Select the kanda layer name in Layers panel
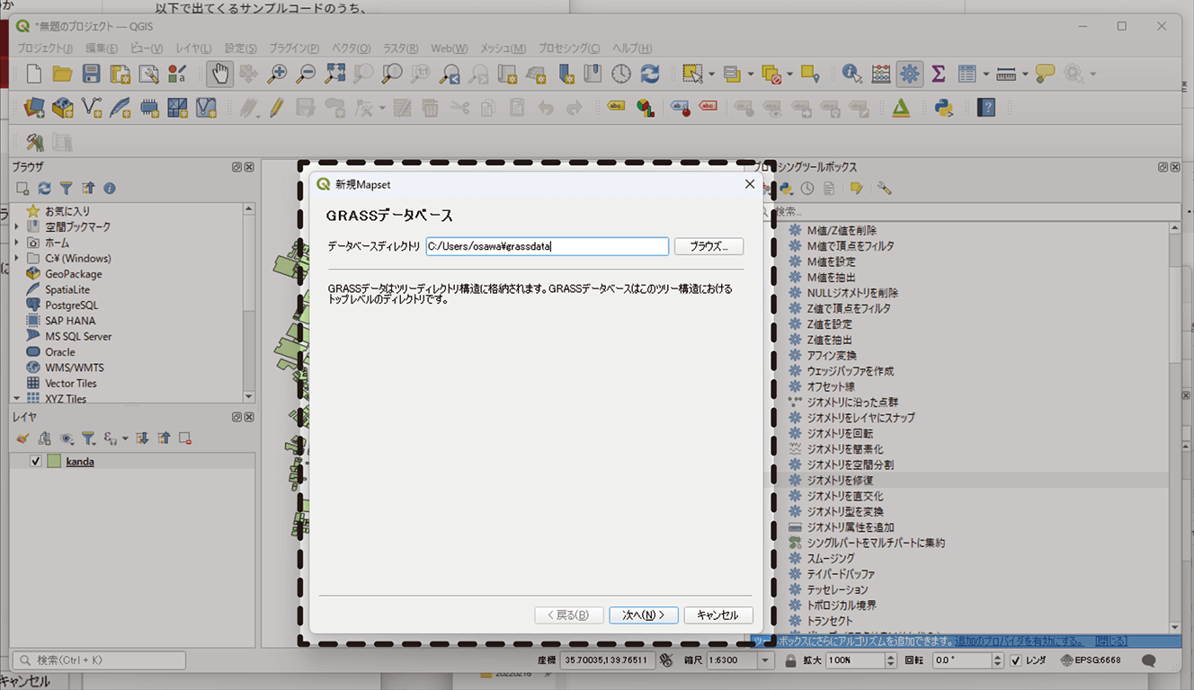This screenshot has width=1194, height=690. (x=80, y=462)
